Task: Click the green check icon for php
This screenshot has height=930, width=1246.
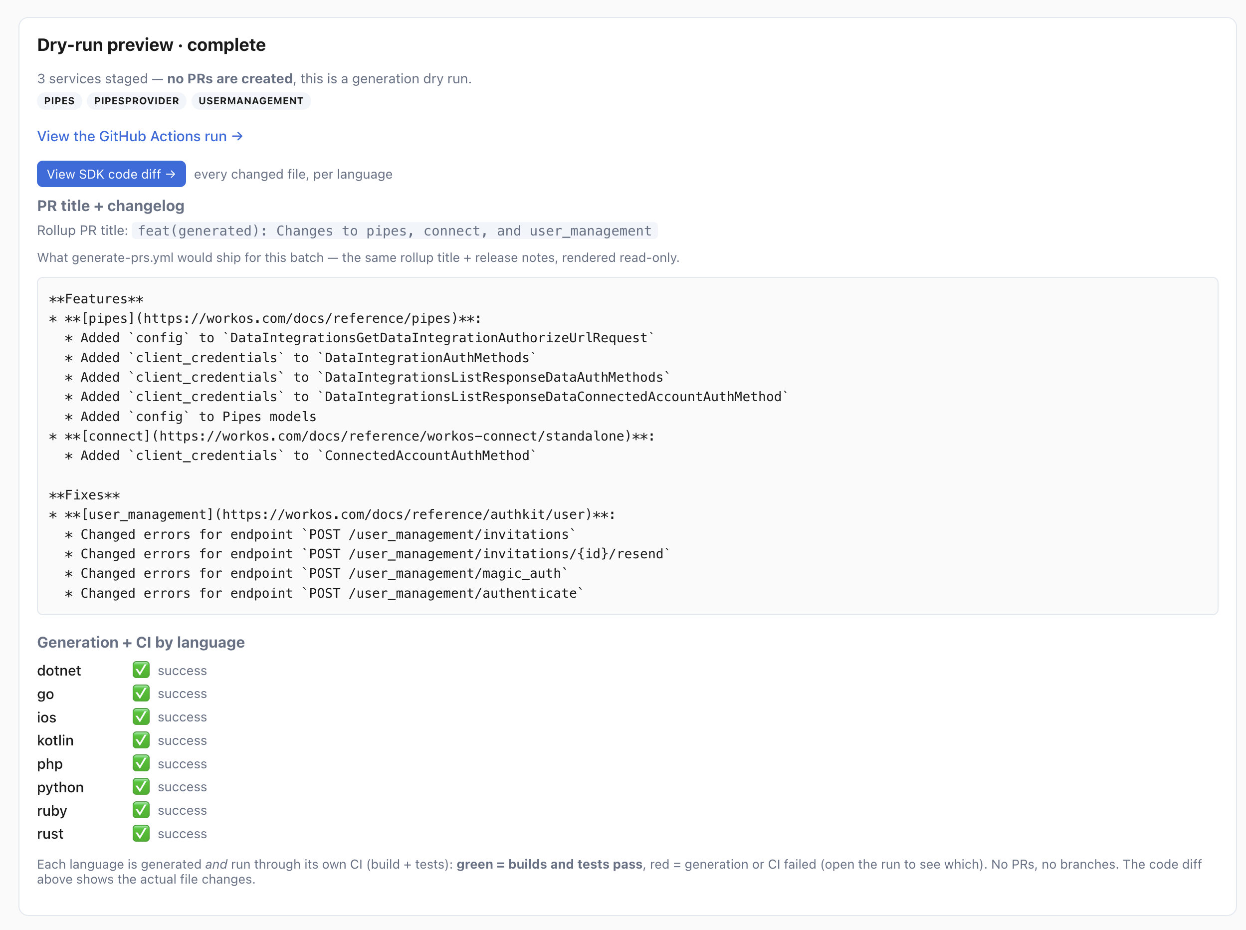Action: [141, 763]
